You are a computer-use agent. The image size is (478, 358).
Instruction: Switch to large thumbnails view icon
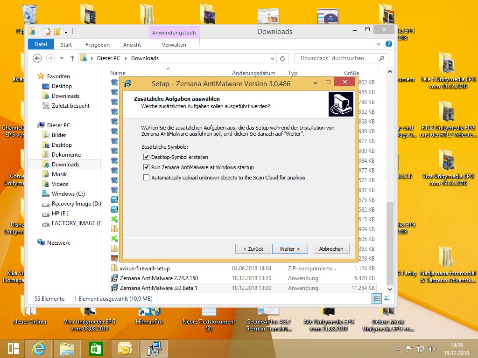point(387,299)
